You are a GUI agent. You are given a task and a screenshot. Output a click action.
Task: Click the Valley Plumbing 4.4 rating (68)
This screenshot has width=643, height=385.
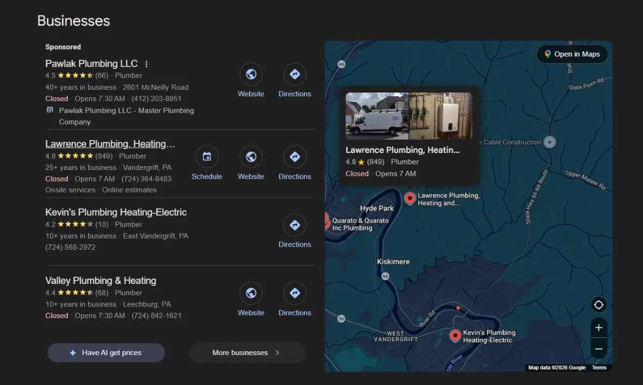click(77, 293)
